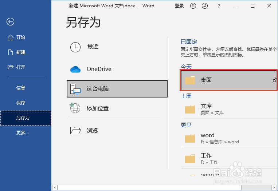
Task: Click the 工作 folder icon
Action: click(190, 159)
